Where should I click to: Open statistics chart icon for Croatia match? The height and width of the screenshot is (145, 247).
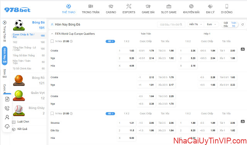(x=243, y=49)
